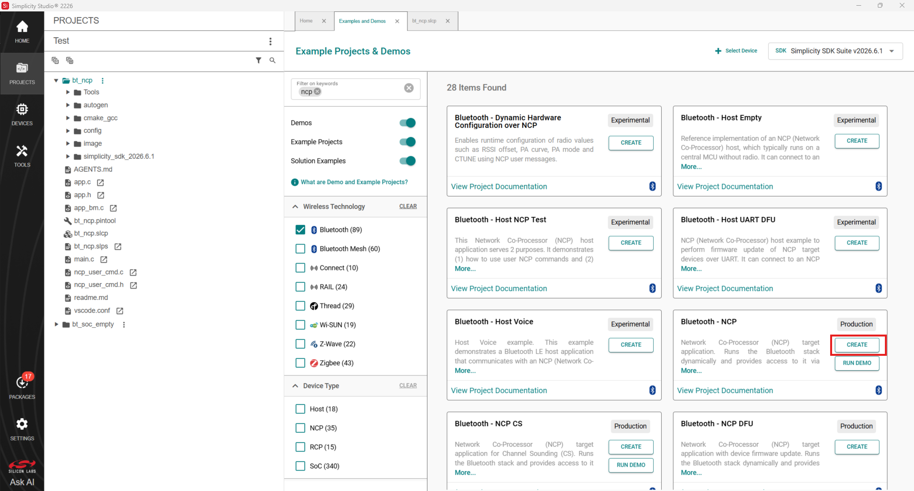The image size is (914, 491).
Task: Click CREATE for Bluetooth - NCP
Action: pyautogui.click(x=857, y=345)
